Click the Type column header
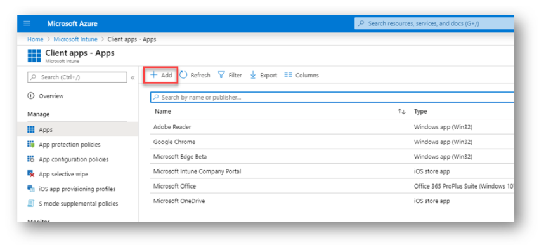This screenshot has height=245, width=539. (x=420, y=112)
